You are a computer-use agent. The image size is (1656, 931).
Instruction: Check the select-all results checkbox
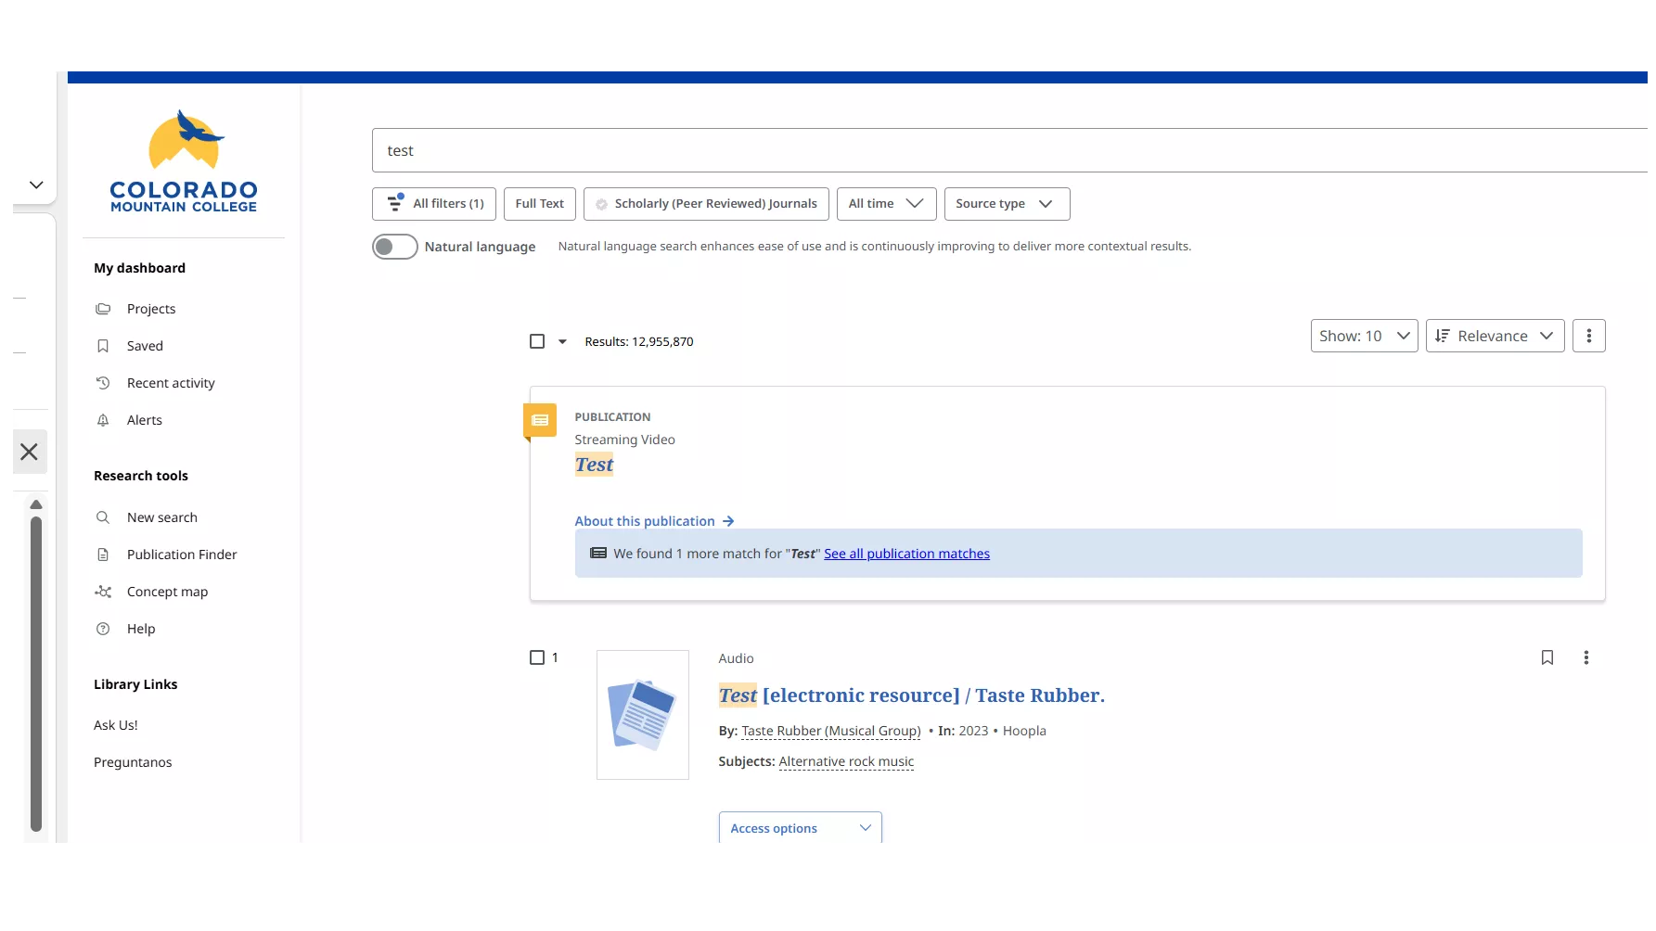pos(537,341)
